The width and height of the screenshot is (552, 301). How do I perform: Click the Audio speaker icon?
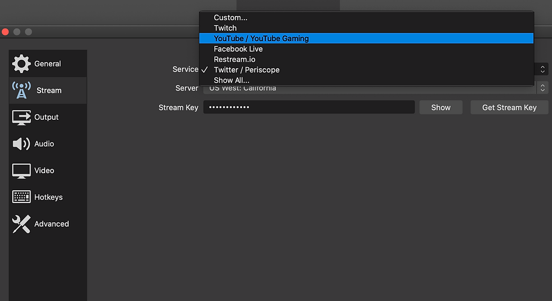(21, 143)
